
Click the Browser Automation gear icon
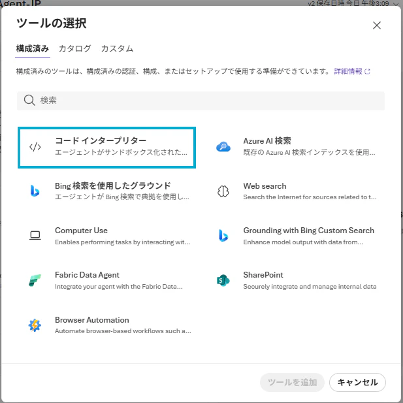click(x=35, y=325)
